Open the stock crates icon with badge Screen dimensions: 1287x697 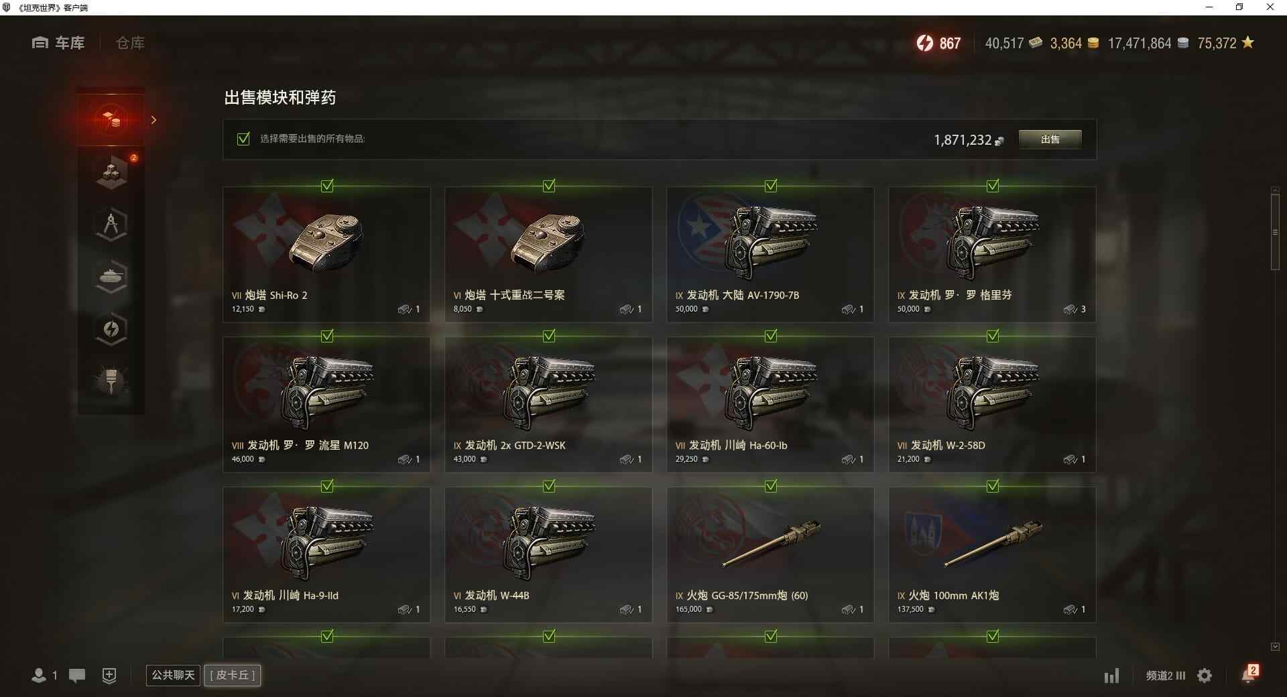111,172
